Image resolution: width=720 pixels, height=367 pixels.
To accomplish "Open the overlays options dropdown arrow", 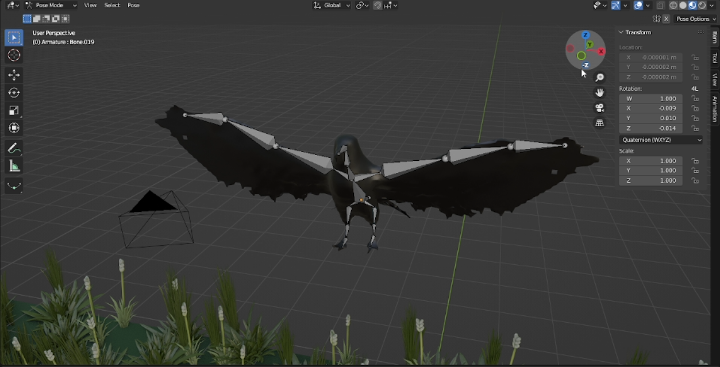I will [648, 5].
